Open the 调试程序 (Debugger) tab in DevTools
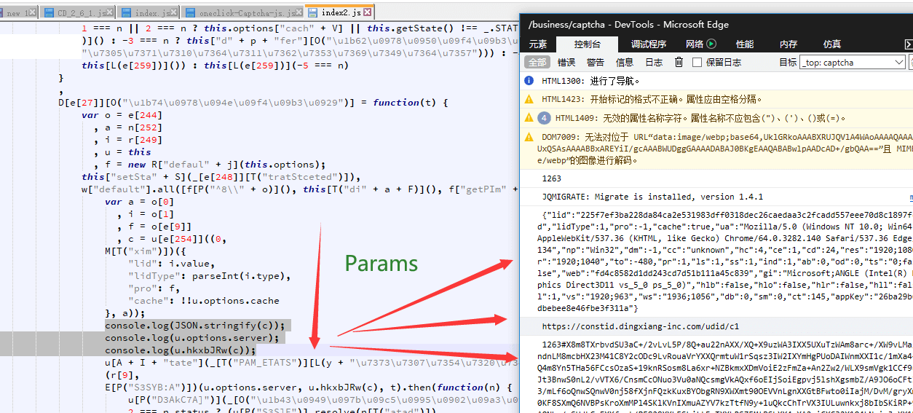This screenshot has width=913, height=413. tap(649, 44)
